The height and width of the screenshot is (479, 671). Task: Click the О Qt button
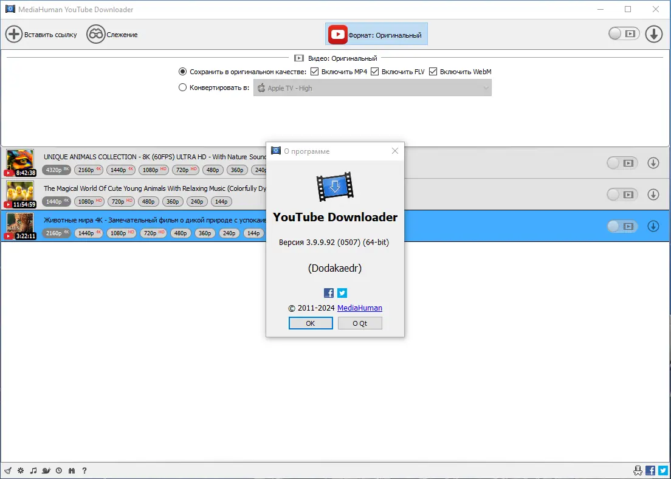point(360,323)
